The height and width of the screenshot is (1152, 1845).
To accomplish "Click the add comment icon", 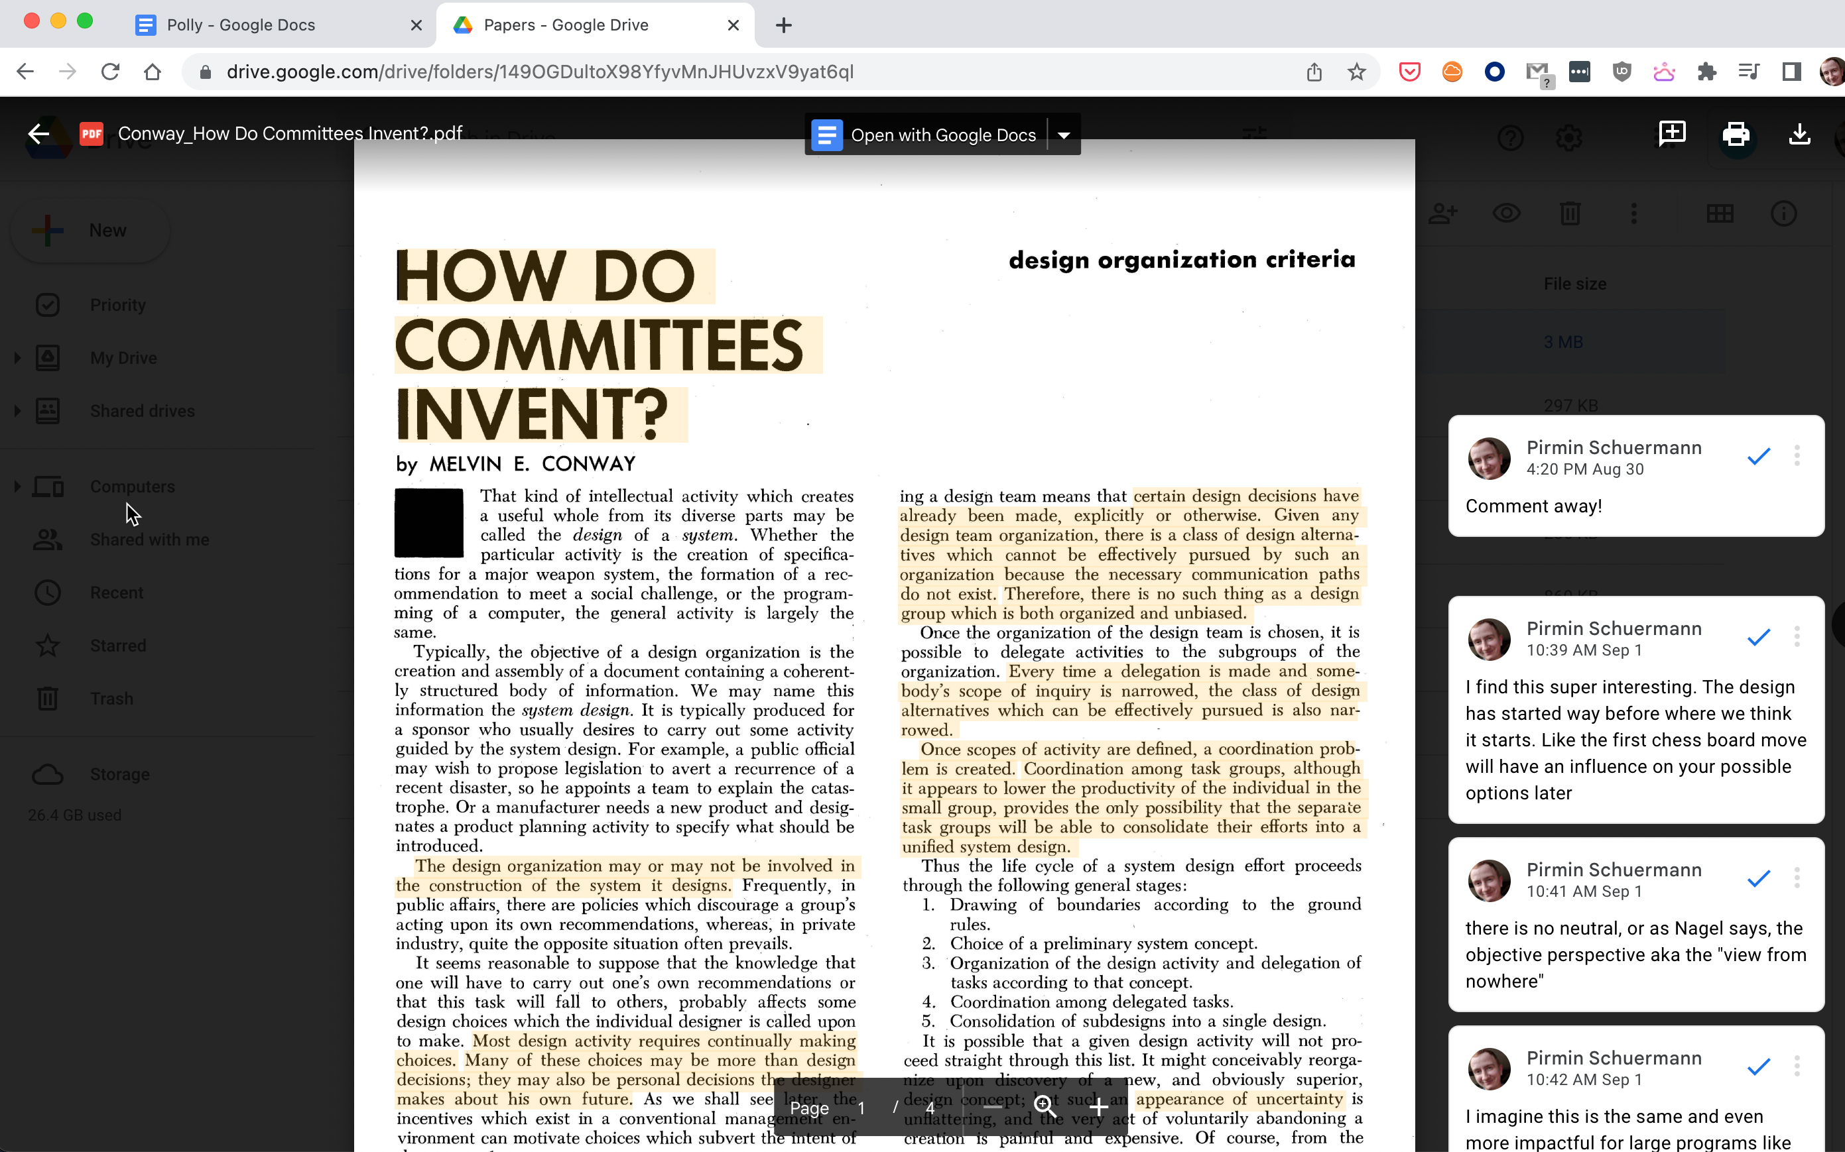I will pyautogui.click(x=1672, y=133).
